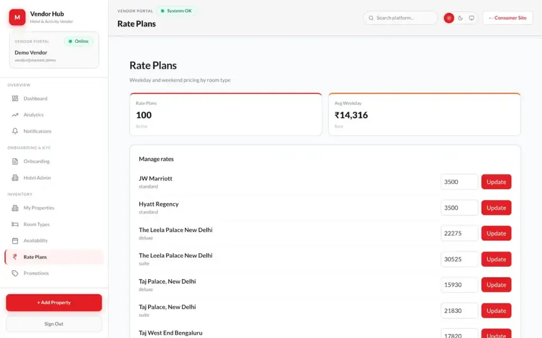Go to Consumer Site link

(x=508, y=18)
